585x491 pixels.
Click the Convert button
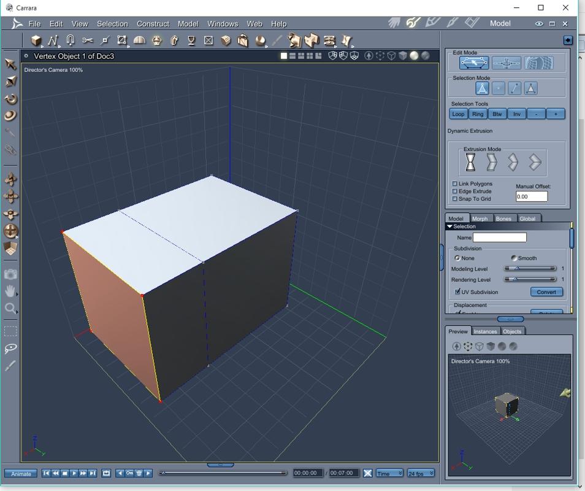tap(546, 292)
